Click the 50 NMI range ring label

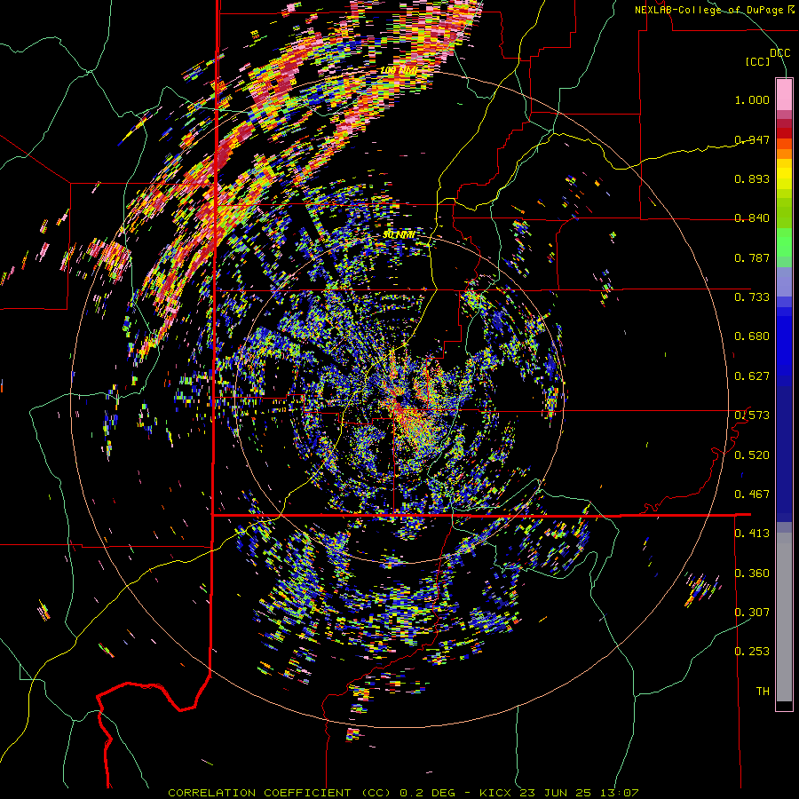[x=398, y=234]
